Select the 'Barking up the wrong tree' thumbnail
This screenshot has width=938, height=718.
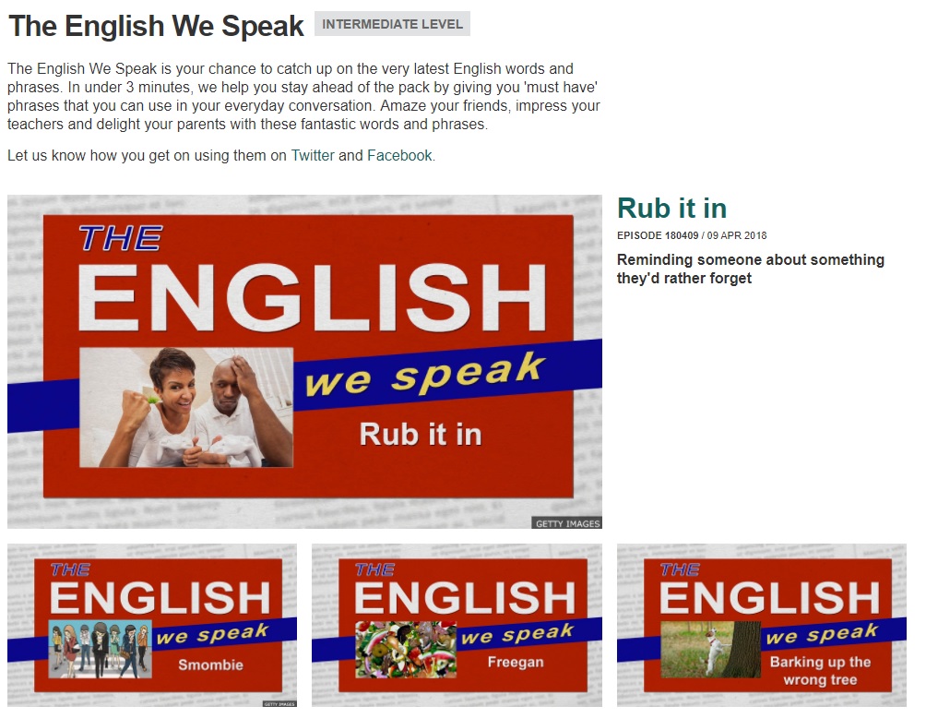[x=761, y=625]
